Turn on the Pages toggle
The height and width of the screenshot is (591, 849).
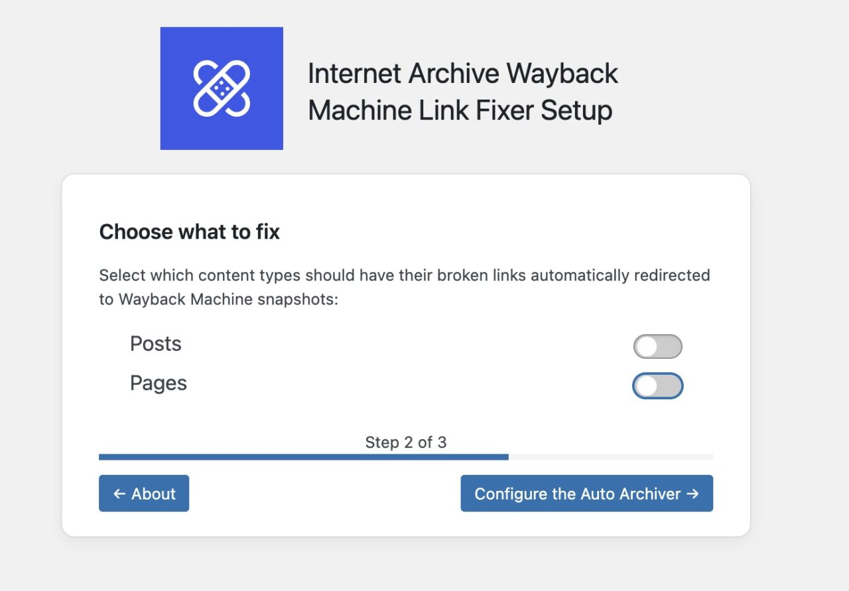click(x=657, y=386)
